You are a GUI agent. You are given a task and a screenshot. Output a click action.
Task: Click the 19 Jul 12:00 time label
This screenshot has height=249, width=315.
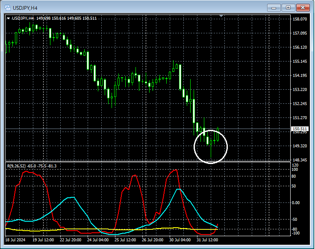coord(43,240)
